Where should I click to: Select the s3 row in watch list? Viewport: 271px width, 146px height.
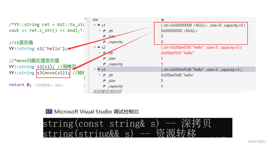coord(174,70)
